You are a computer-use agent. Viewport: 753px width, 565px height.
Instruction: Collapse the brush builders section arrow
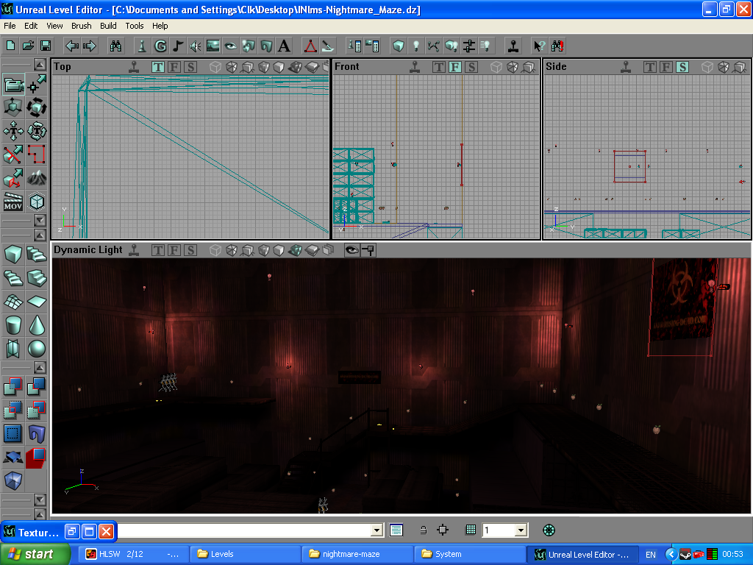click(40, 234)
